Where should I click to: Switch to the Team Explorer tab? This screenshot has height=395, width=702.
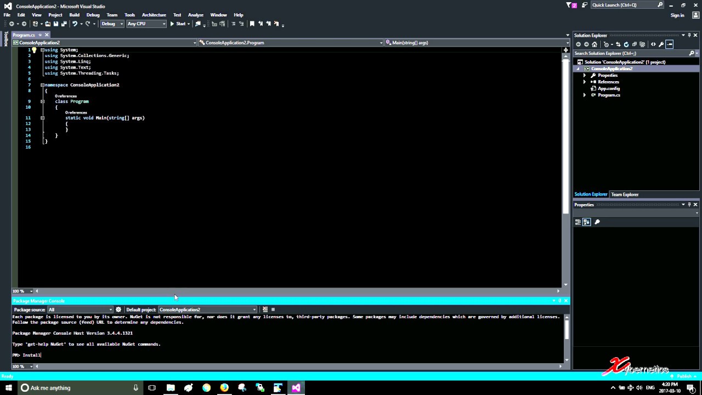tap(625, 194)
